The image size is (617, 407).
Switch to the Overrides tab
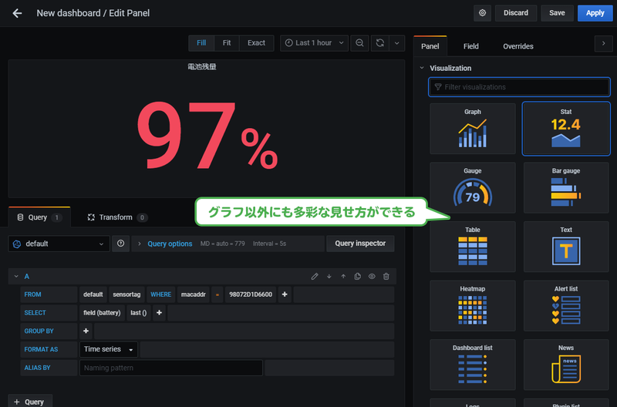click(518, 46)
